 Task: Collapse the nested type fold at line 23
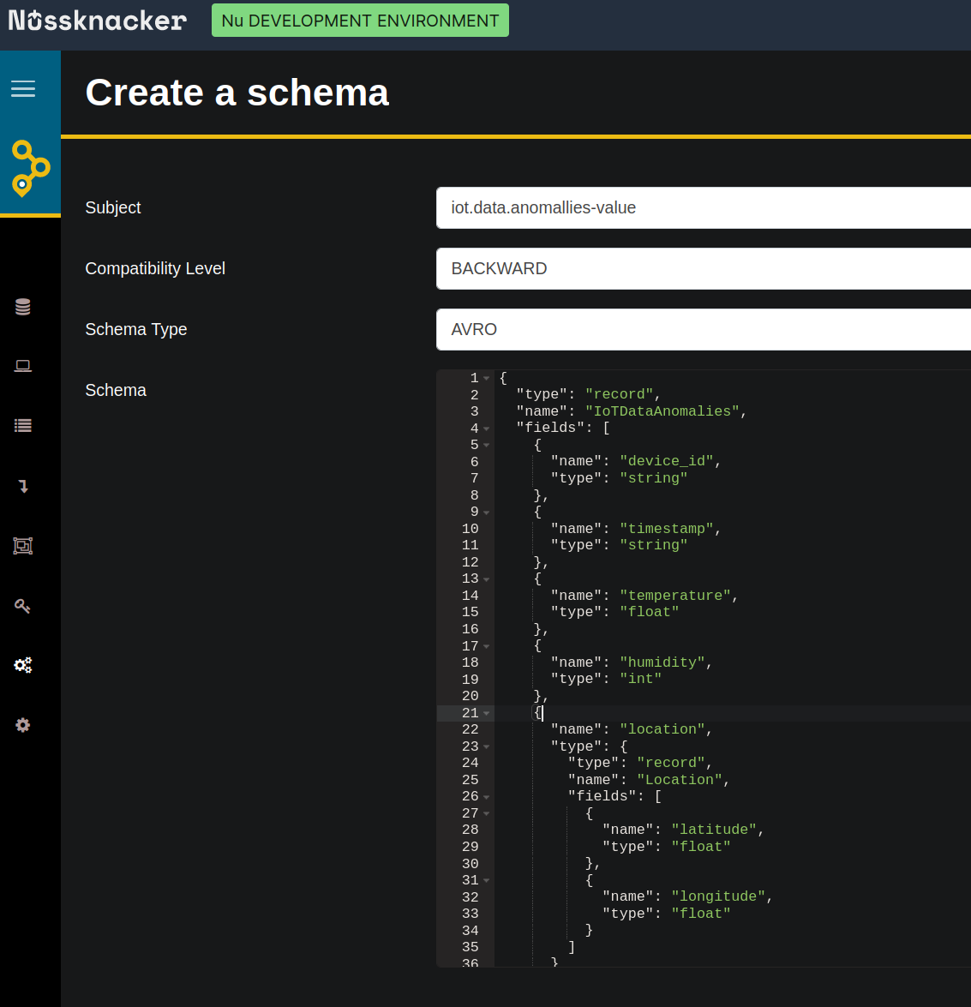[x=487, y=747]
